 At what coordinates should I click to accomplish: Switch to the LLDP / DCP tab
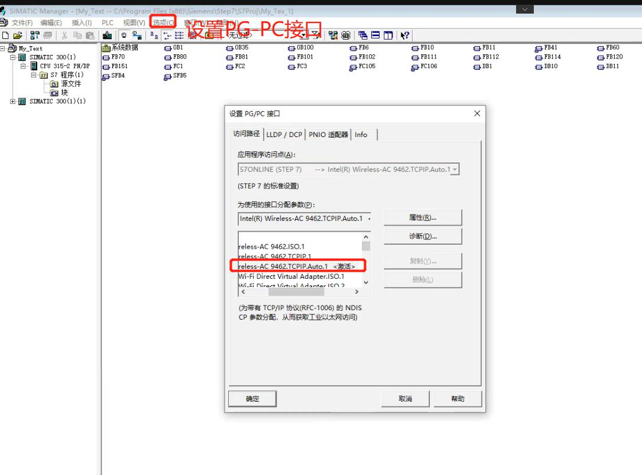[x=284, y=135]
